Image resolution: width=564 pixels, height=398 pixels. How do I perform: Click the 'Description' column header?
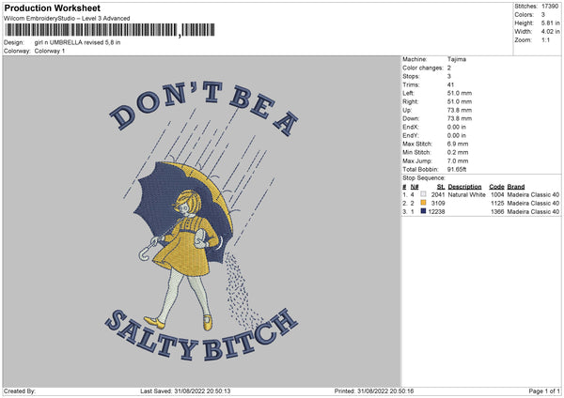pyautogui.click(x=464, y=187)
